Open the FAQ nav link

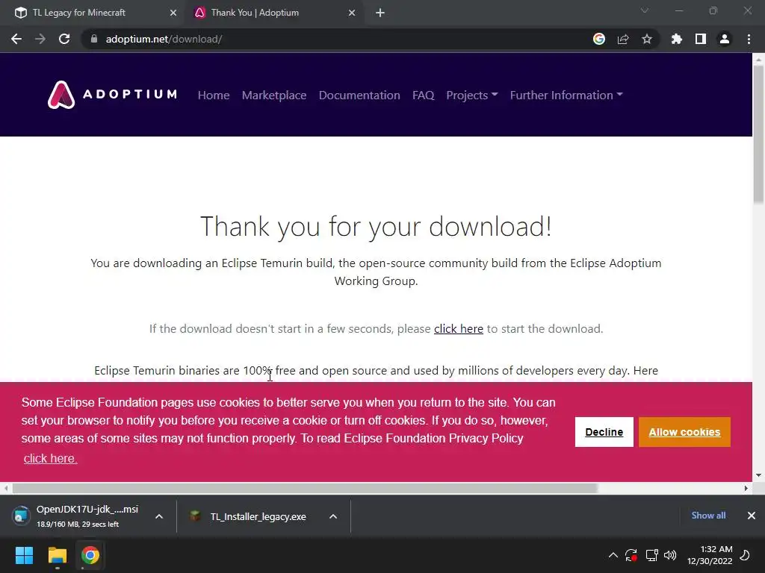pyautogui.click(x=423, y=95)
